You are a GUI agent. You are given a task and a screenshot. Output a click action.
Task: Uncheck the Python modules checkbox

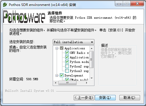67,62
